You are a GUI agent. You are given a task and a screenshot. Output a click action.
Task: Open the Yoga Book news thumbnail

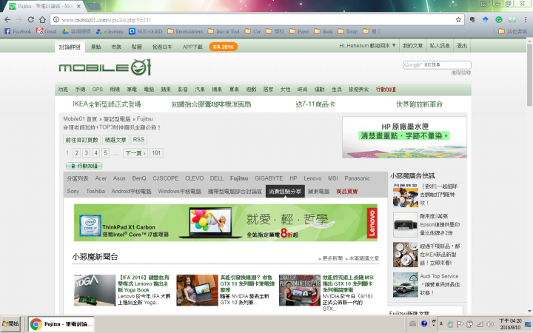tap(95, 290)
